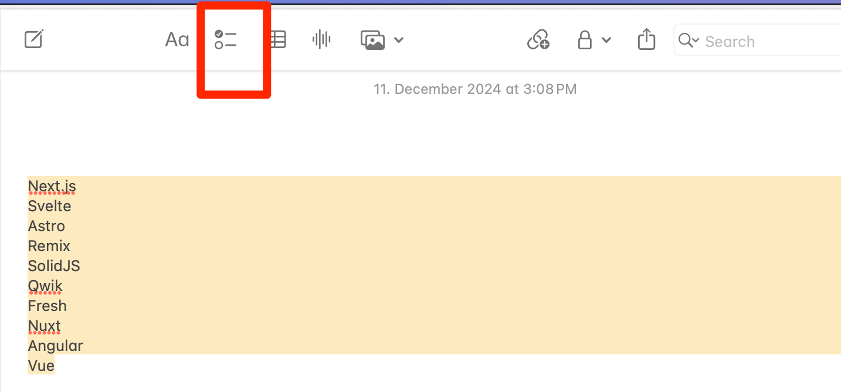The width and height of the screenshot is (841, 392).
Task: Click on the word Astro
Action: [46, 227]
